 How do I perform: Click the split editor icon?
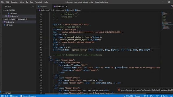pos(172,6)
